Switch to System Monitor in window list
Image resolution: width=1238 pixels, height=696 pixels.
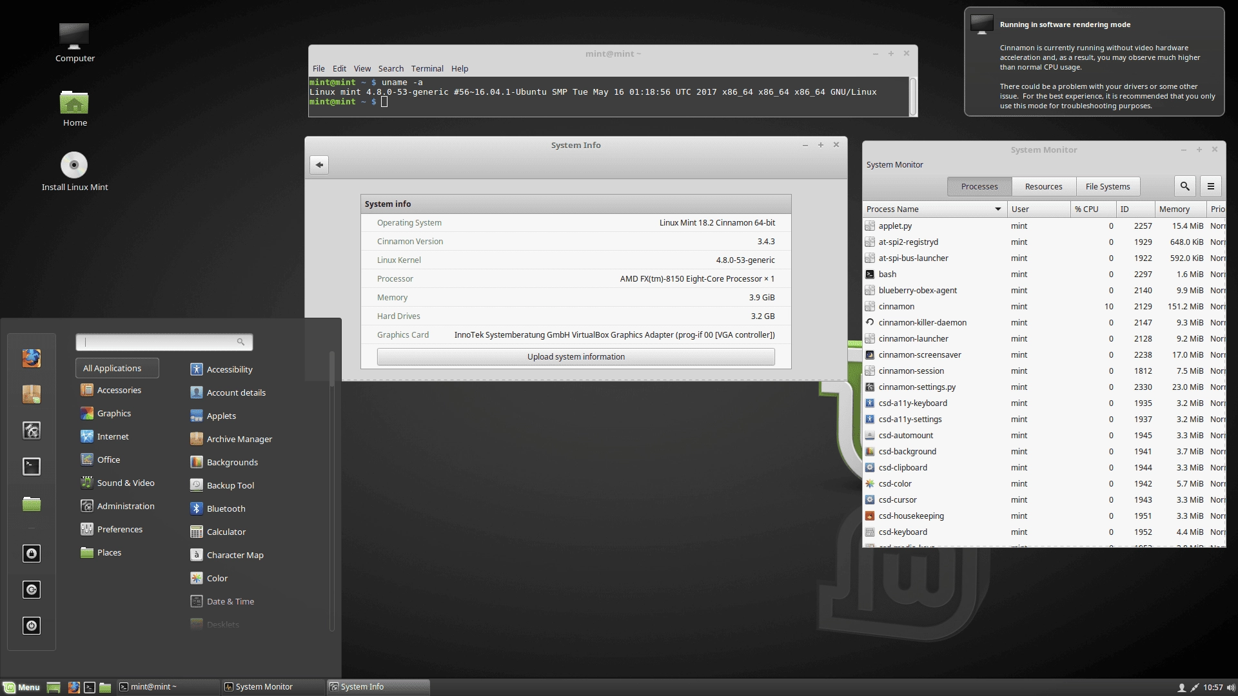(x=273, y=688)
